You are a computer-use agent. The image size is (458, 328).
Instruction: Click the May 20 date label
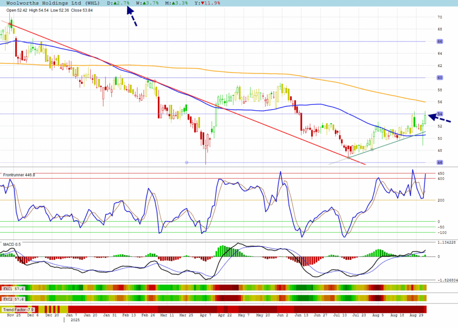pyautogui.click(x=263, y=315)
